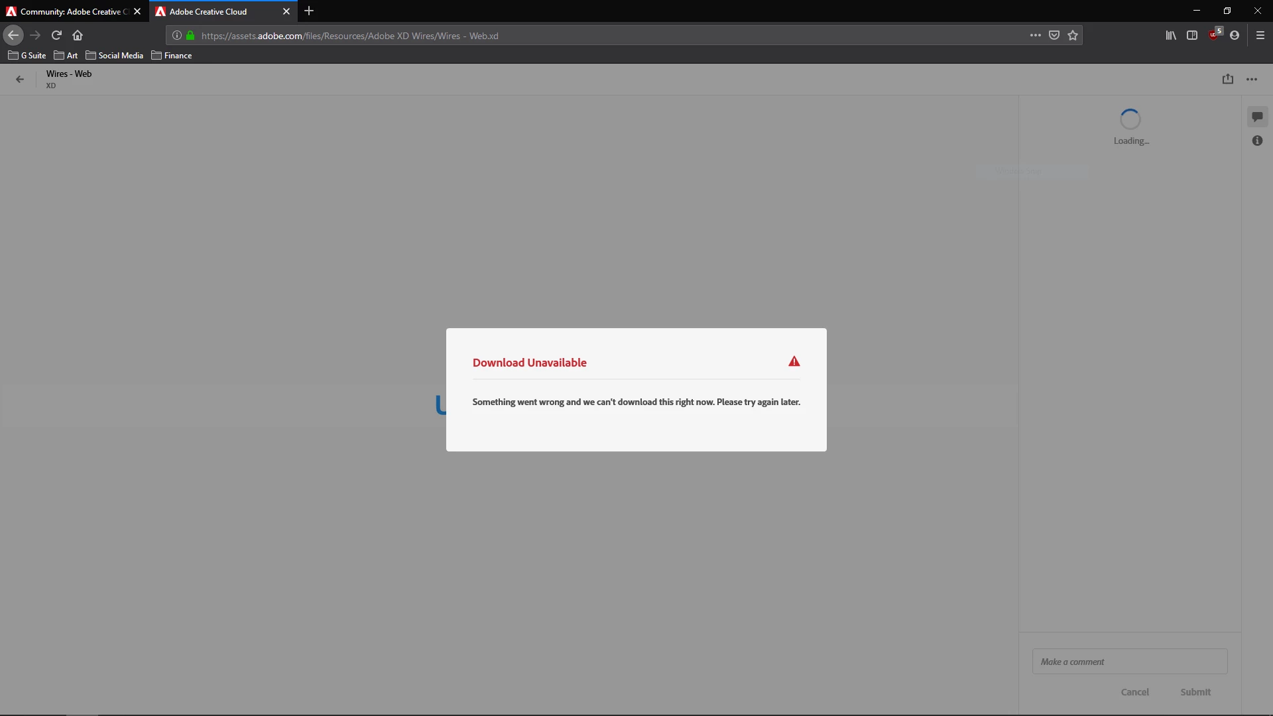Open the Firefox hamburger menu
Screen dimensions: 1273x716
tap(1260, 35)
